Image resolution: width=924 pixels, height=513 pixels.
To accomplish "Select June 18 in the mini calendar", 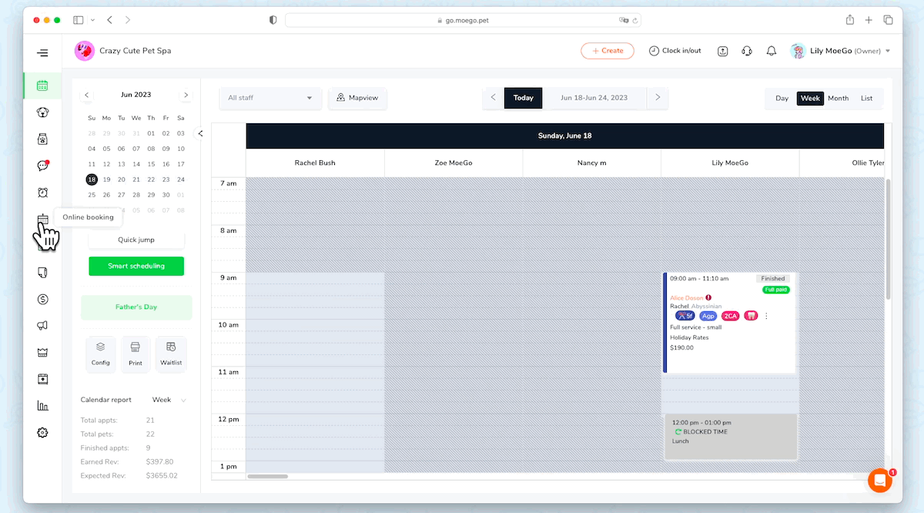I will pyautogui.click(x=92, y=179).
